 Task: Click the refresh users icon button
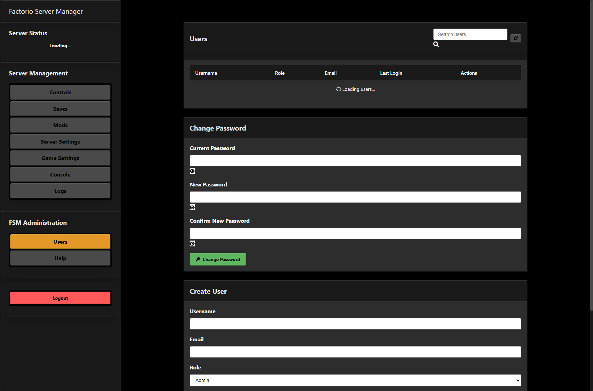(x=515, y=38)
